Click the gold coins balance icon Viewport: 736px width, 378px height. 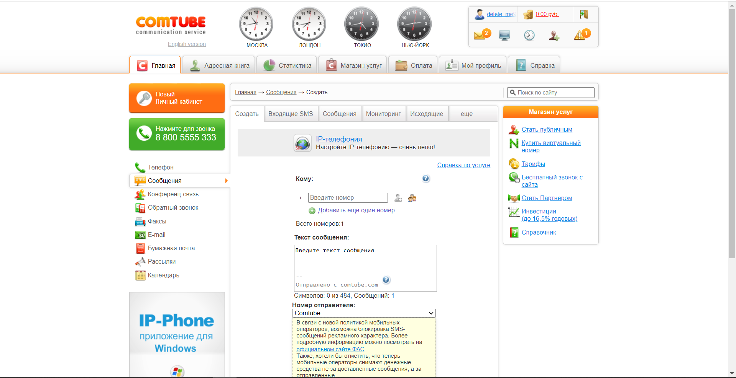(528, 15)
